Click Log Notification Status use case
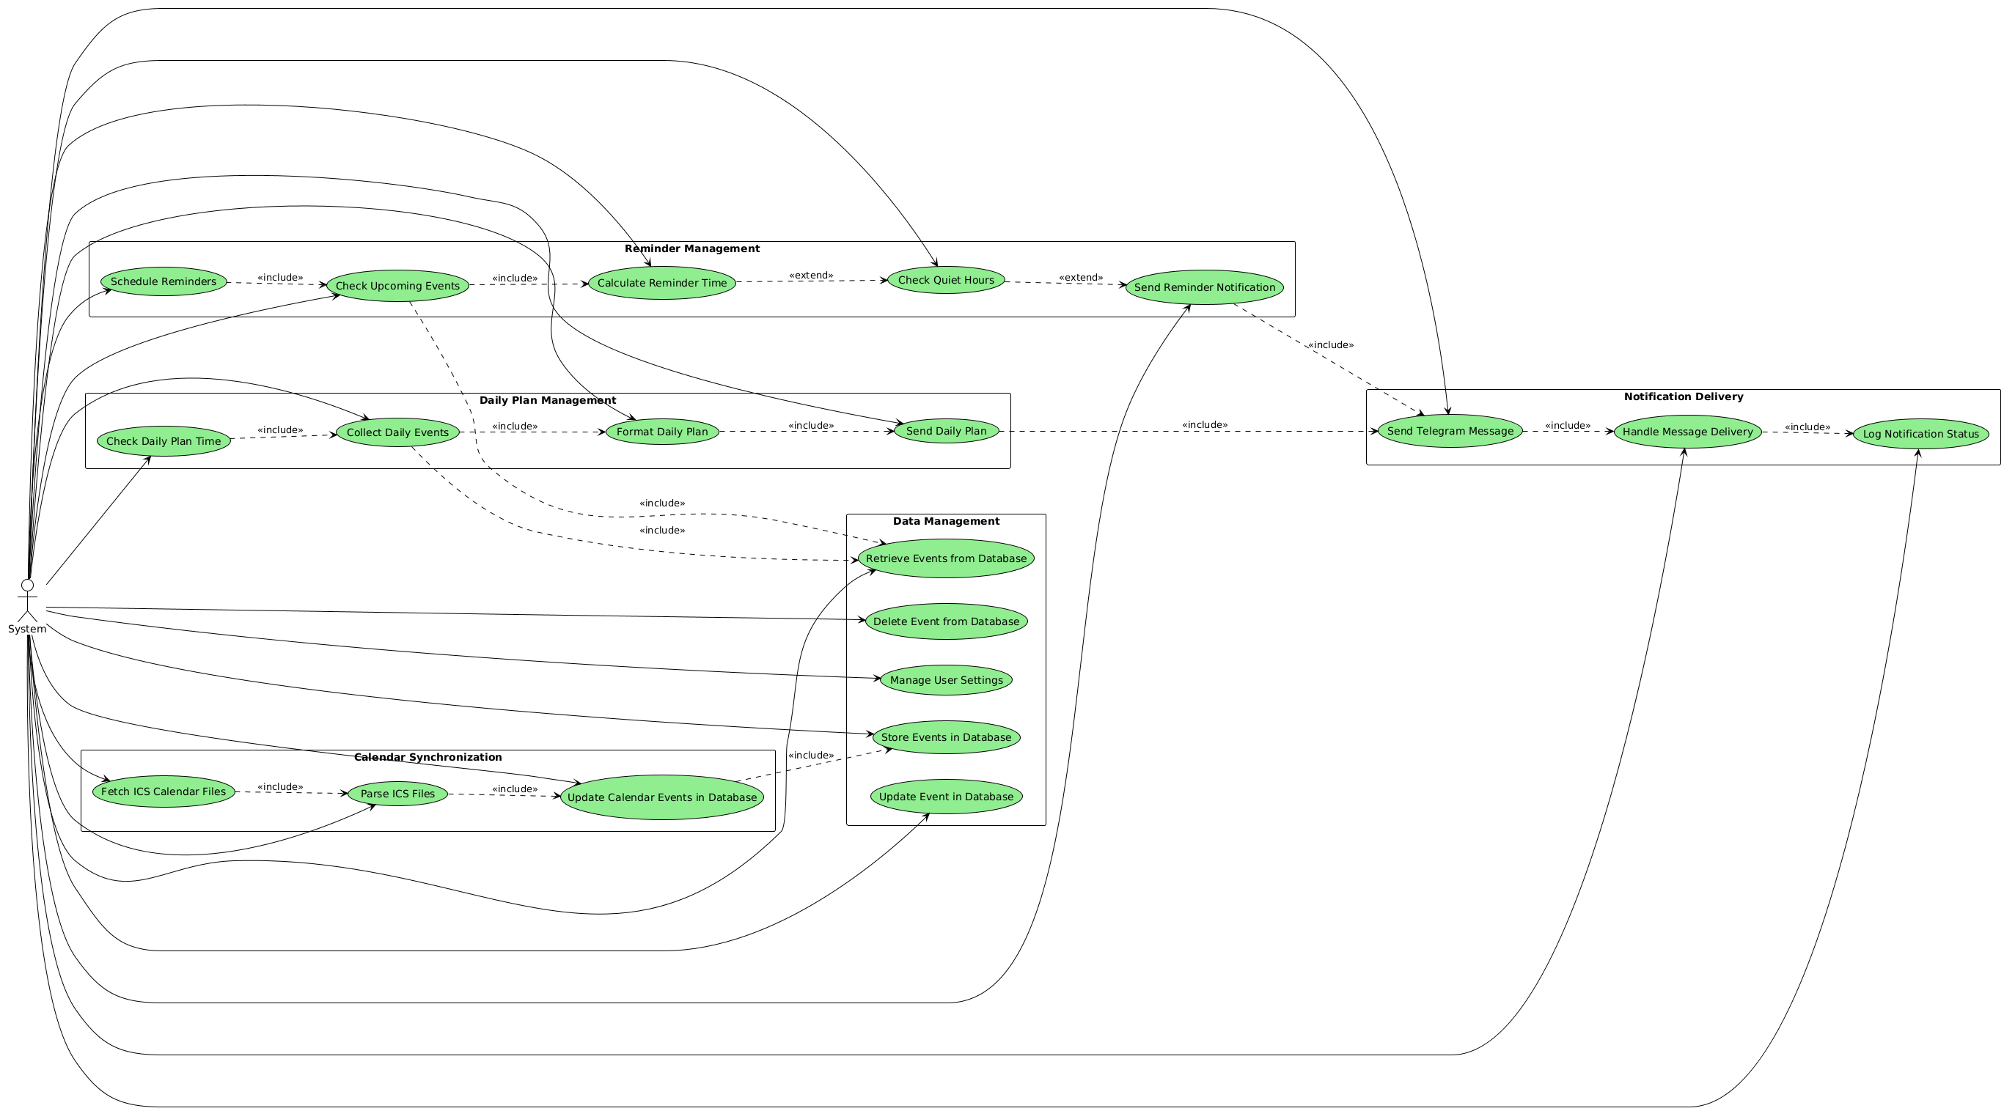The width and height of the screenshot is (2004, 1111). pos(1920,434)
